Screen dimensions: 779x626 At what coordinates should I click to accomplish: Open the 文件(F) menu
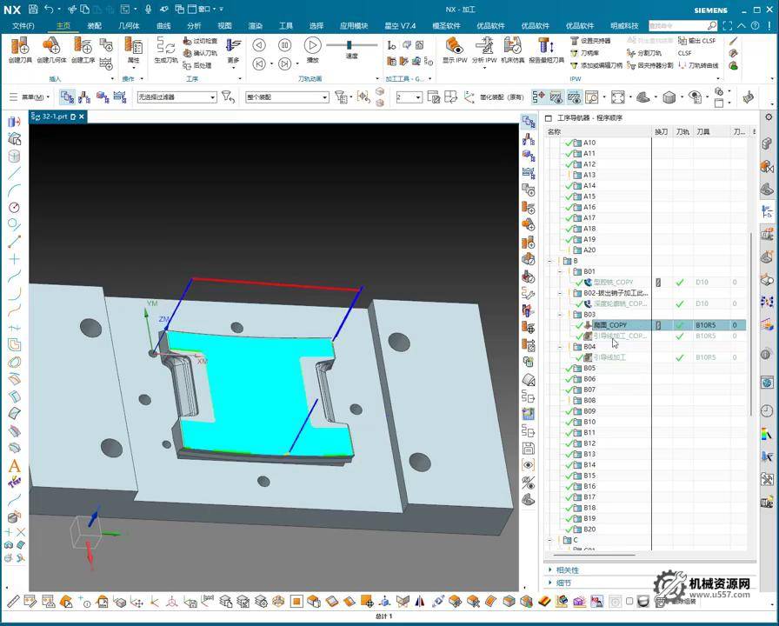pyautogui.click(x=23, y=26)
